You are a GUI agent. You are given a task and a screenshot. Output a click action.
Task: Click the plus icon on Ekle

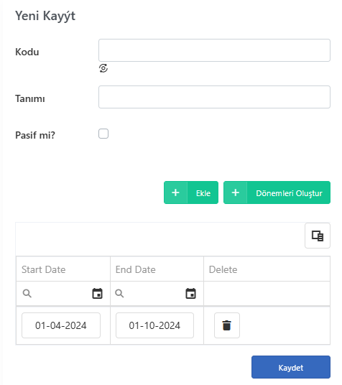tap(175, 192)
